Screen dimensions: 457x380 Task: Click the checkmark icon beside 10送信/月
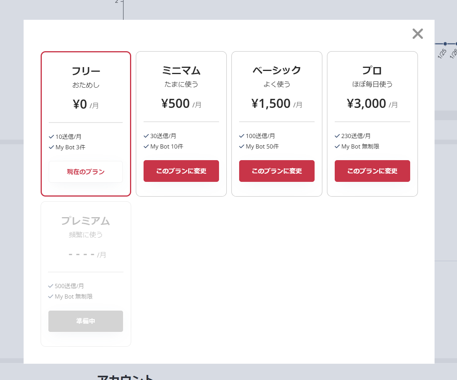(51, 136)
